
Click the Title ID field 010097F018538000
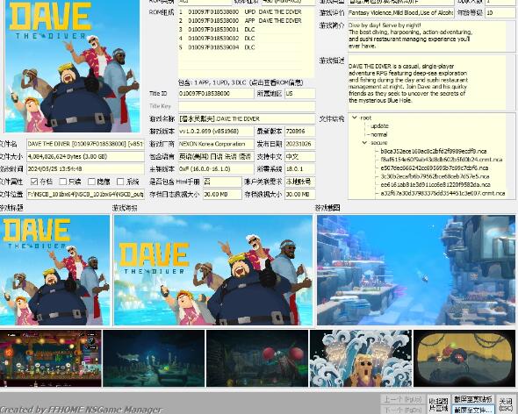(x=216, y=94)
